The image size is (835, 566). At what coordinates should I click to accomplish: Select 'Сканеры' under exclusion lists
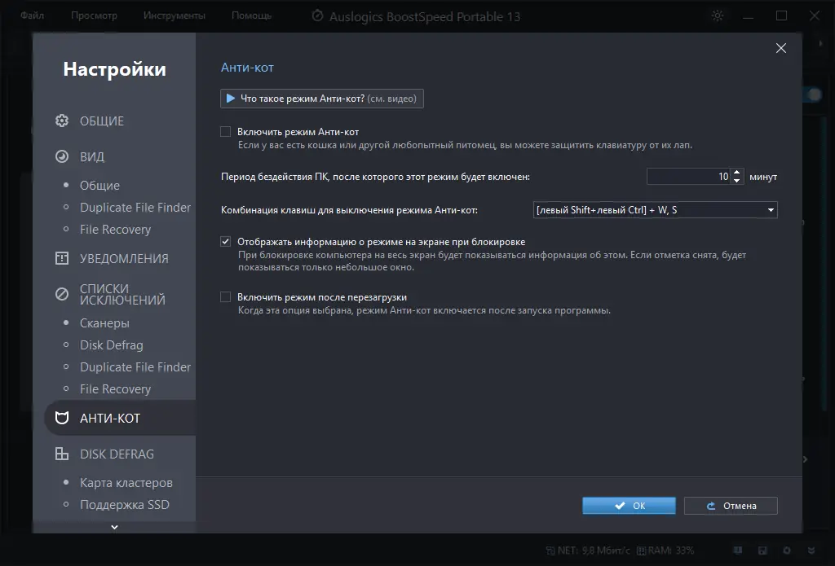click(x=104, y=323)
